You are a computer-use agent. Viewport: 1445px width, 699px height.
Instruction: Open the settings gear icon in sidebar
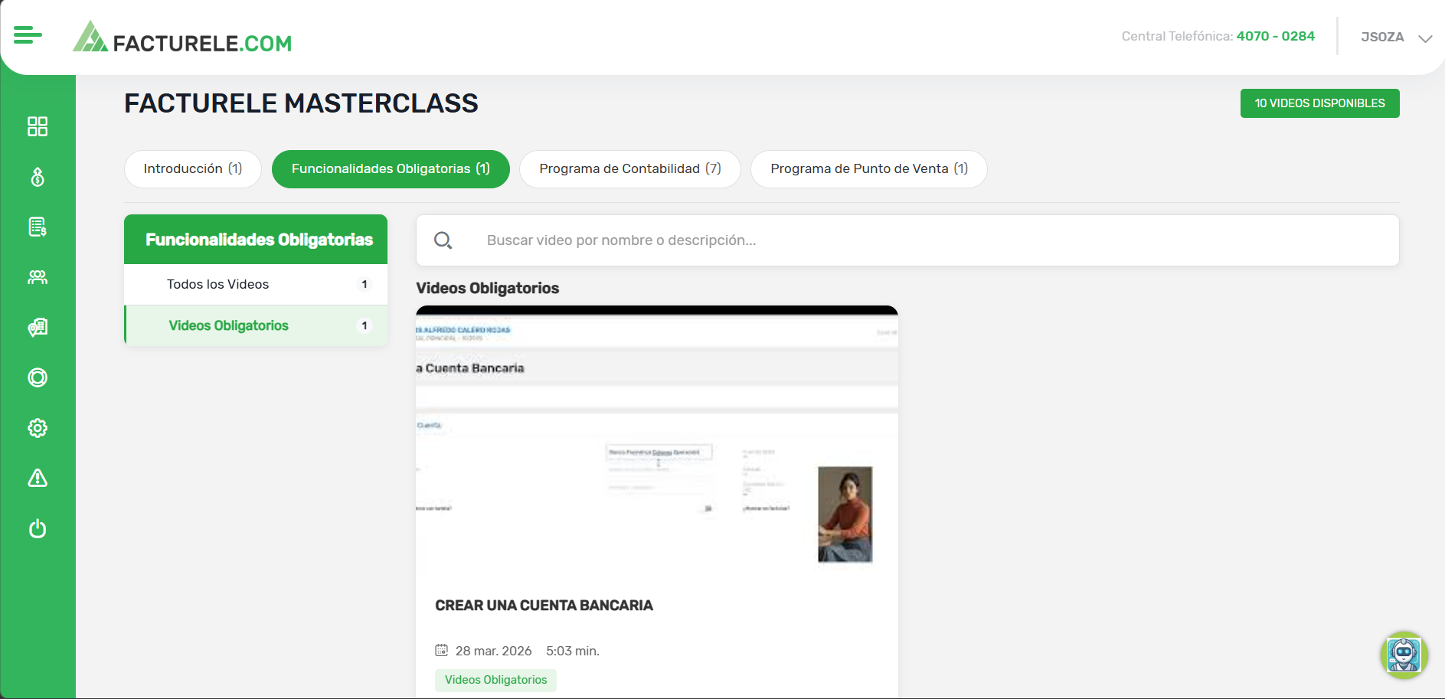pos(38,428)
